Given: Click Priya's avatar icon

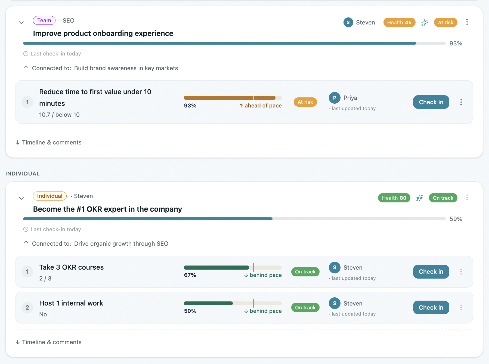Looking at the screenshot, I should click(335, 98).
